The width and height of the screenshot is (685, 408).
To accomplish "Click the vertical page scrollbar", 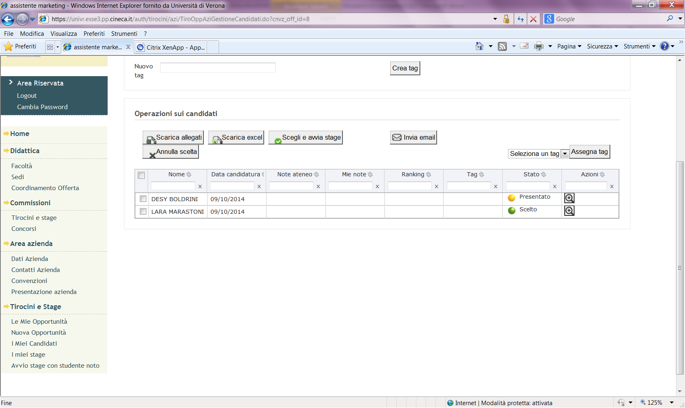I will (679, 267).
